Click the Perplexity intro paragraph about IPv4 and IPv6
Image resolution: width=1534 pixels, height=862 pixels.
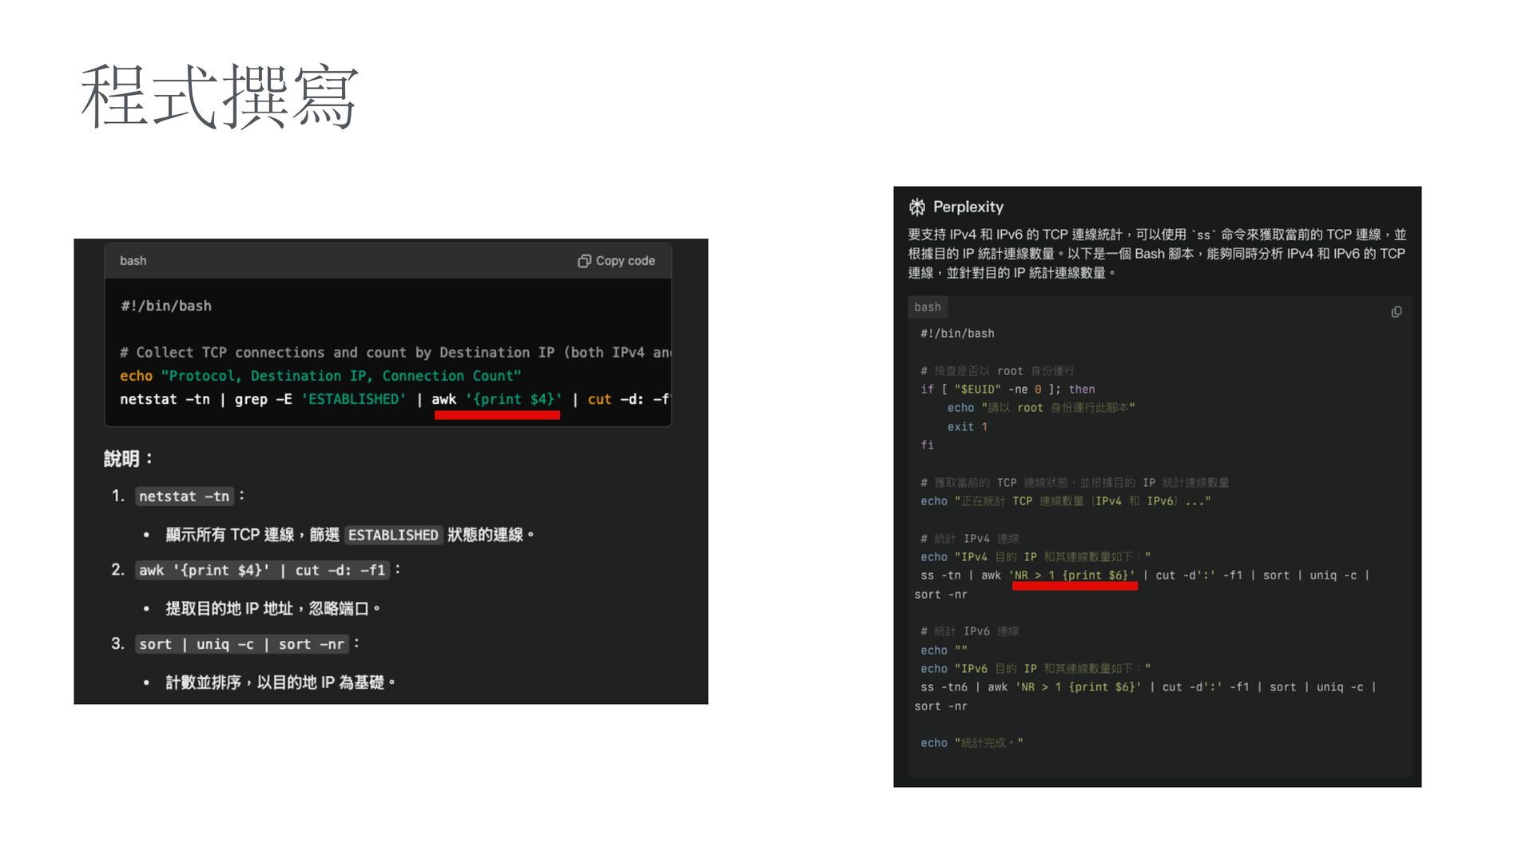(x=1156, y=254)
